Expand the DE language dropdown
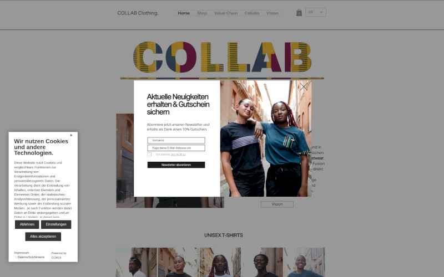444x277 pixels. click(316, 12)
